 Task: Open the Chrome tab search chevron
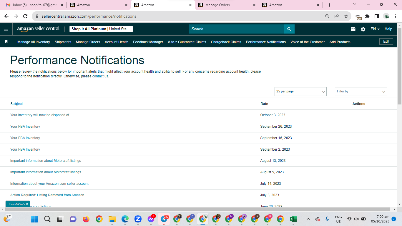point(354,4)
